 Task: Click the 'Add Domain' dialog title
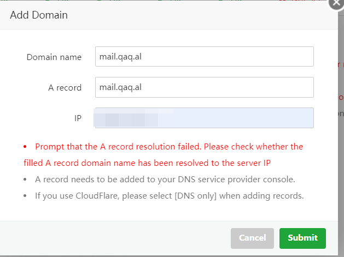pos(39,15)
